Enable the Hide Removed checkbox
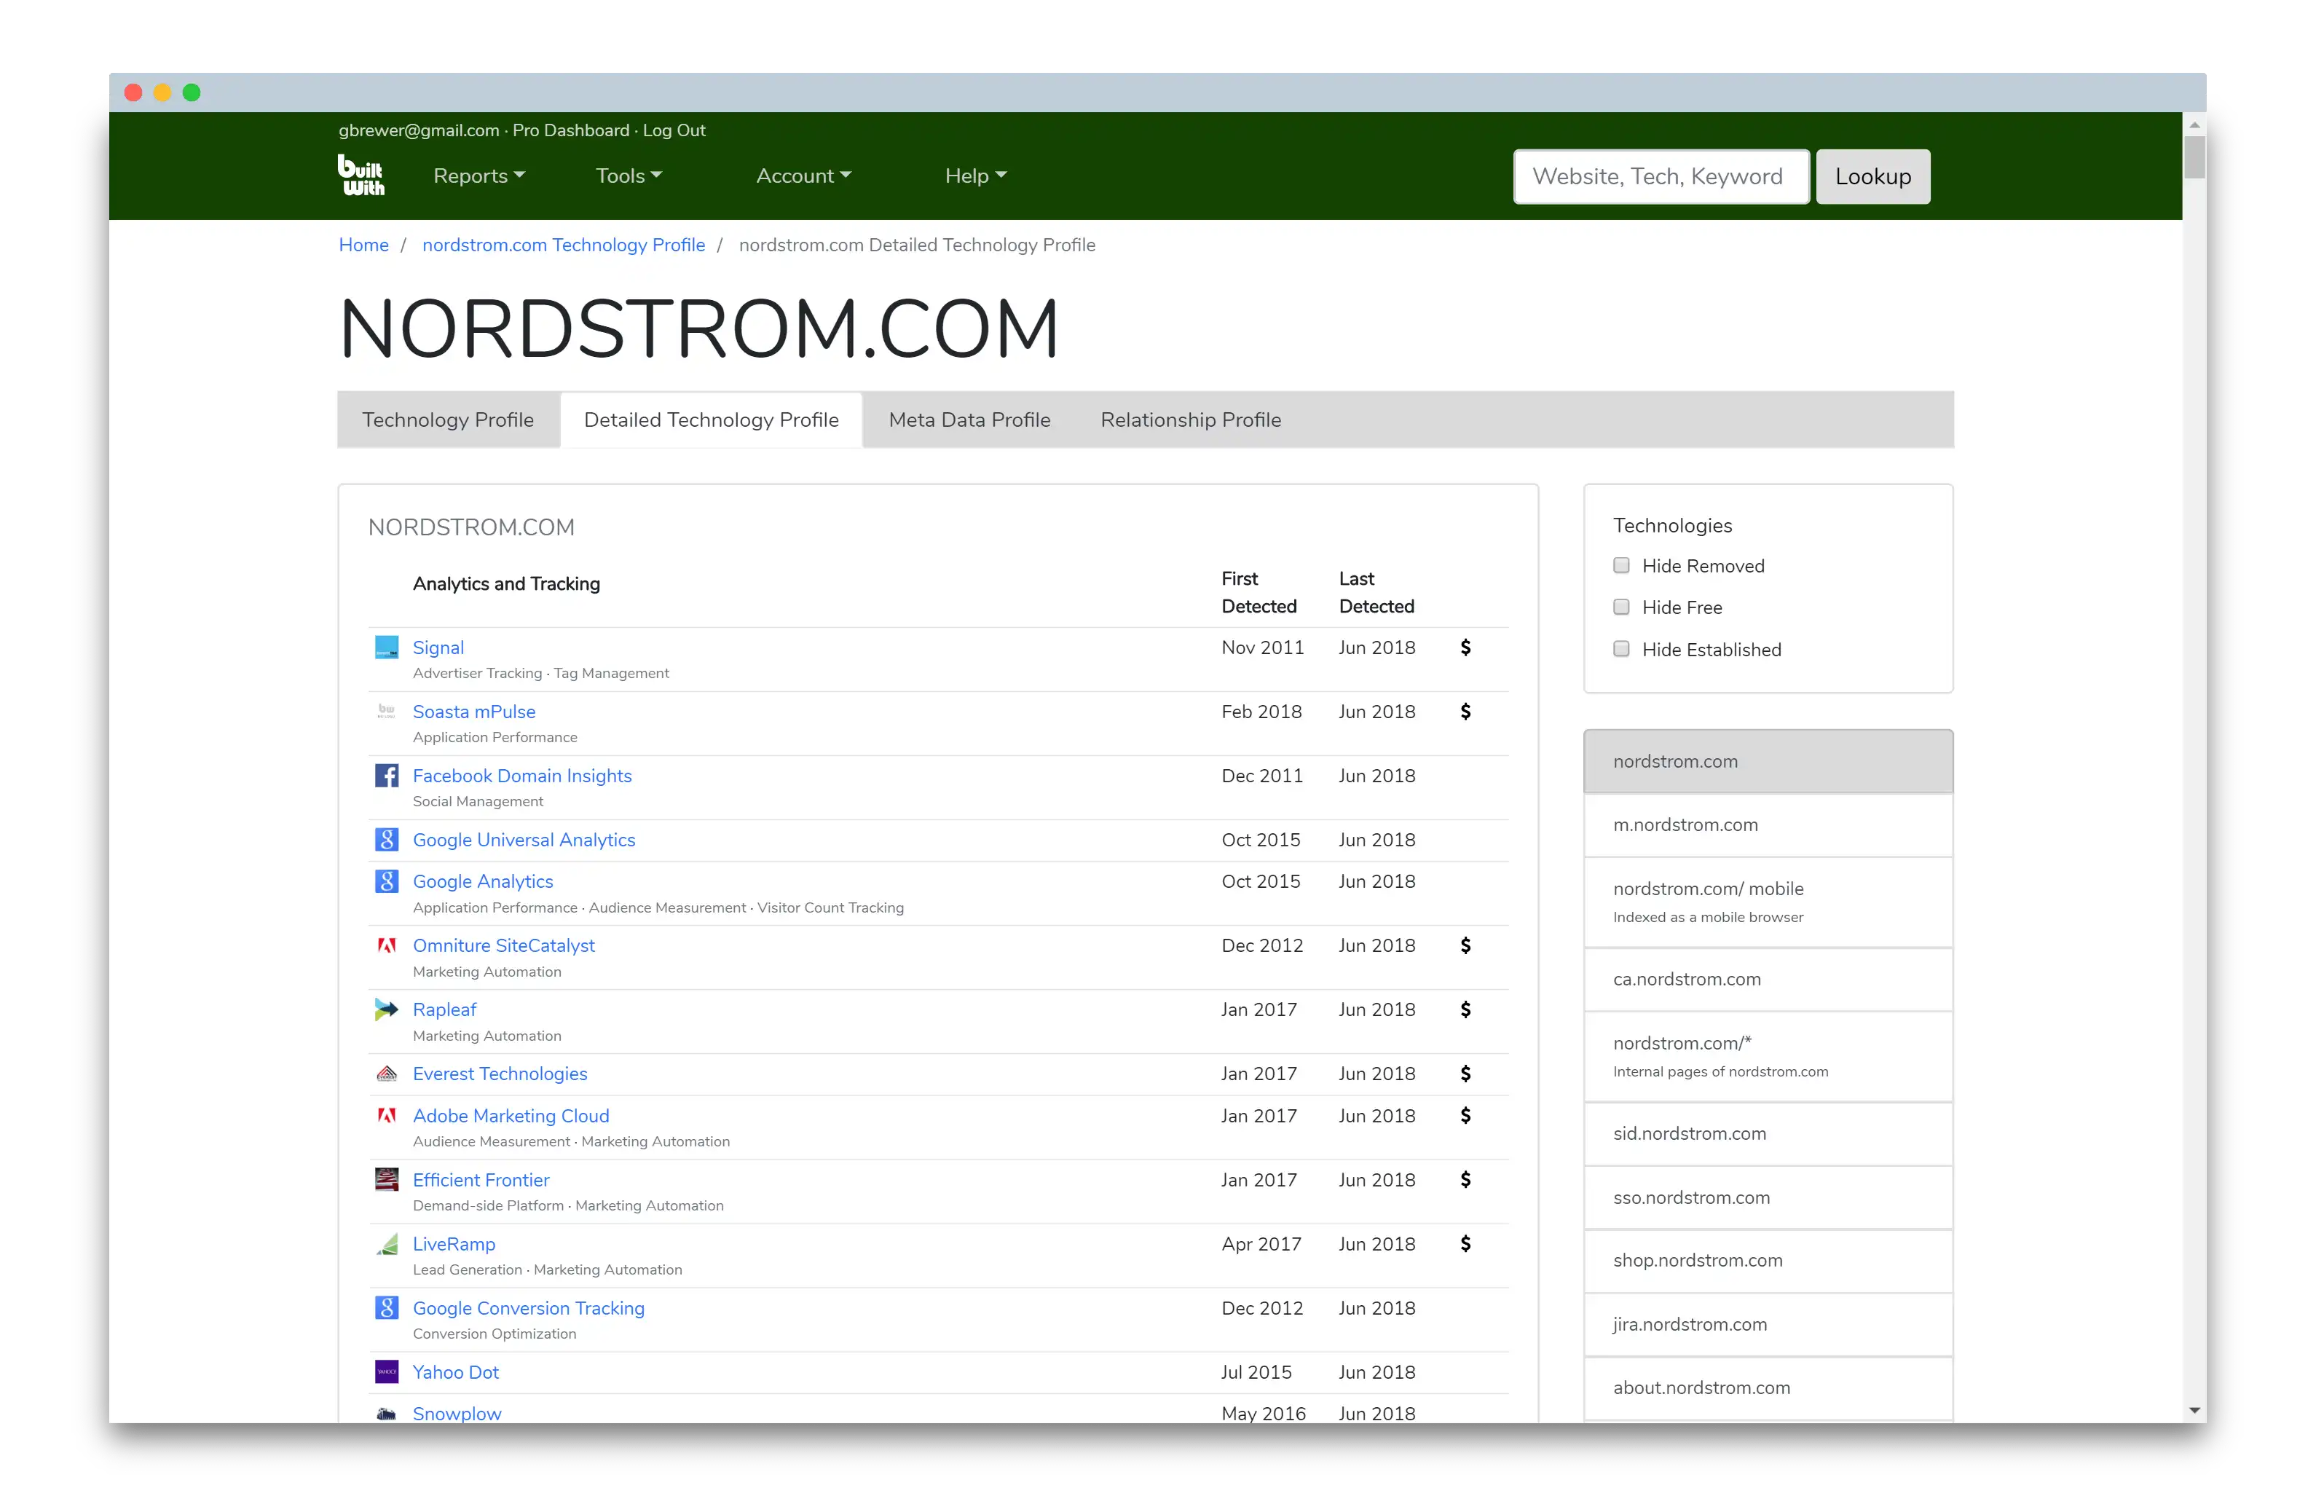Image resolution: width=2316 pixels, height=1496 pixels. click(x=1620, y=565)
